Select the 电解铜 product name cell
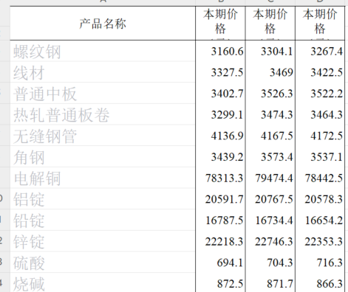This screenshot has width=348, height=292. pyautogui.click(x=103, y=178)
